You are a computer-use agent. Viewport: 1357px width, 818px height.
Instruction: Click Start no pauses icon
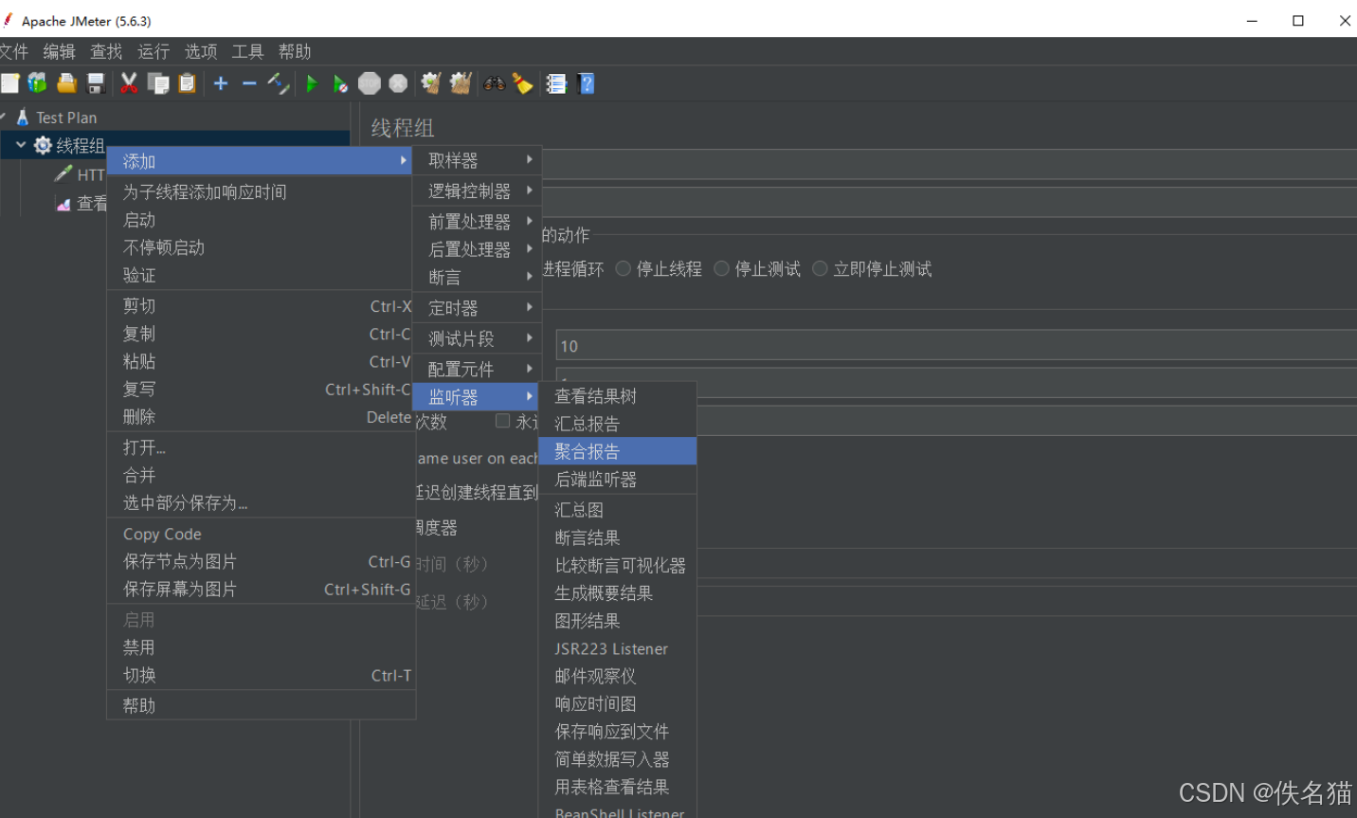point(340,83)
